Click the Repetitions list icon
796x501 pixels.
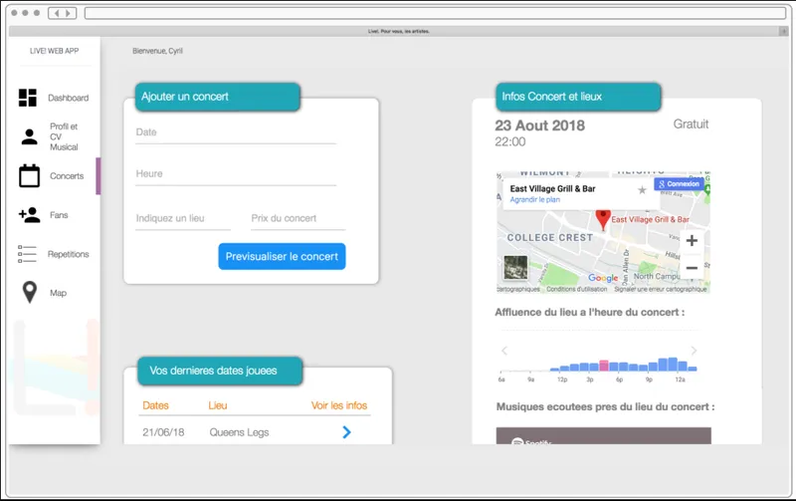(27, 254)
